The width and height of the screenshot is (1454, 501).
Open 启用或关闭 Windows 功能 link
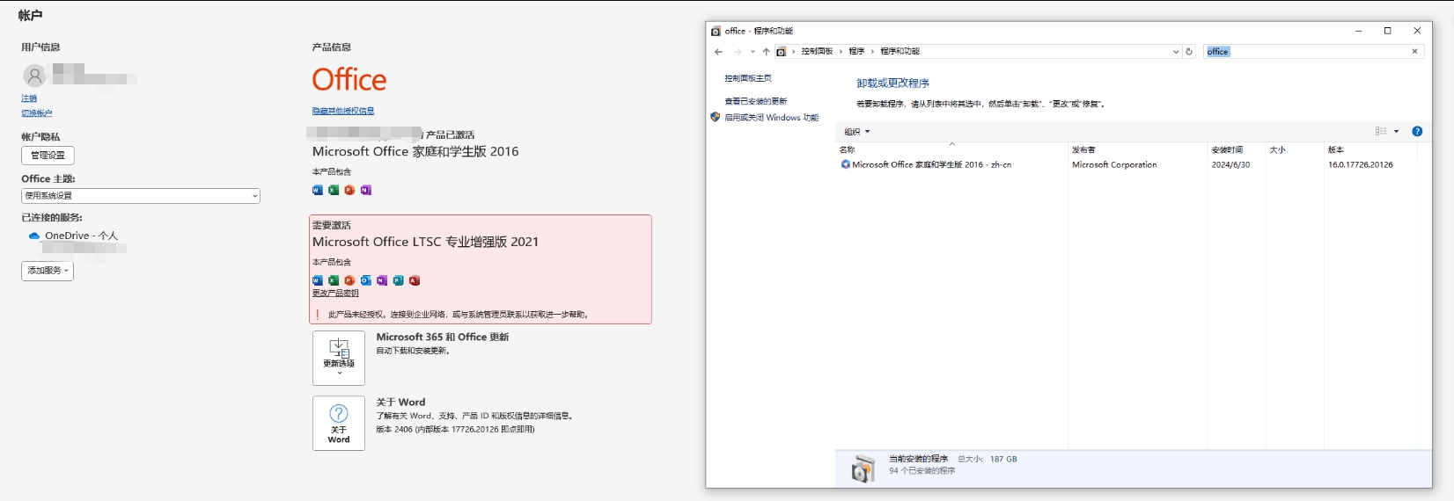coord(771,117)
